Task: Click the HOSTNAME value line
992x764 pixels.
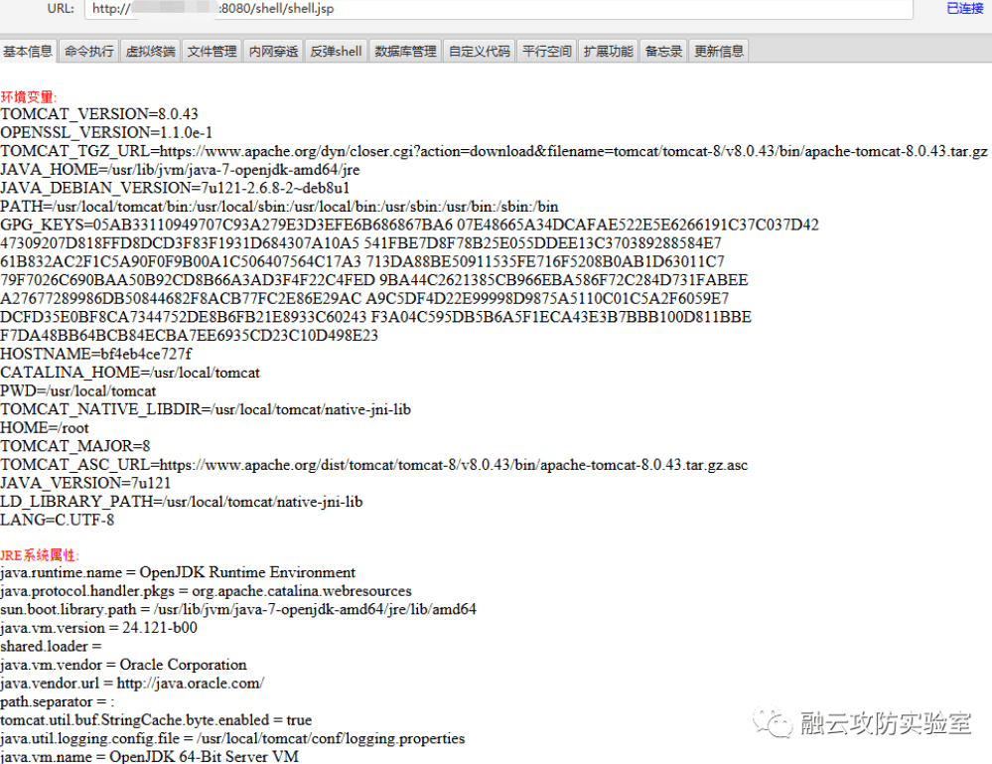Action: point(96,354)
